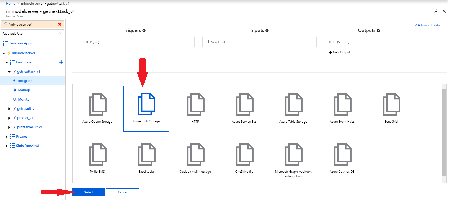Open the getresult_v1 function
450x200 pixels.
(x=26, y=108)
